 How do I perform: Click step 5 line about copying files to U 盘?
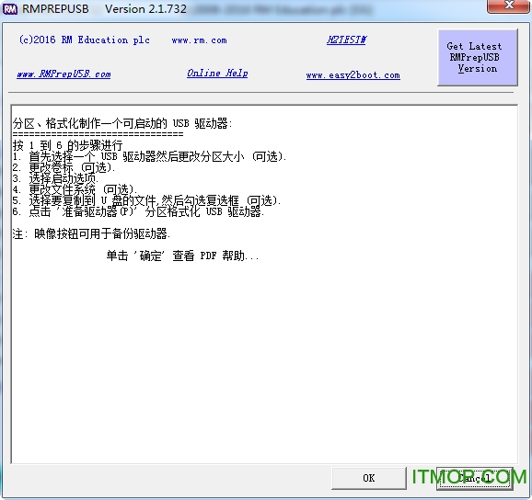[147, 200]
